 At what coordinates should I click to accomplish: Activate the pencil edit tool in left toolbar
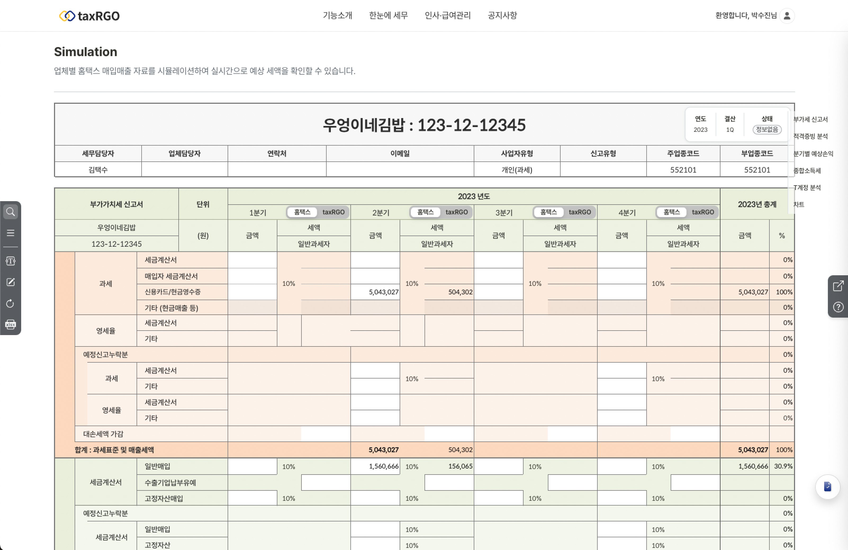coord(10,282)
